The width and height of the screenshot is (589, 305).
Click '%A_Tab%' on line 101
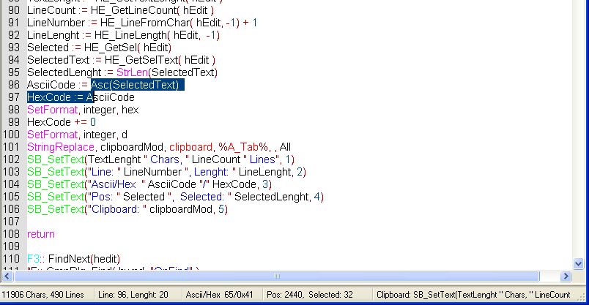tap(243, 147)
